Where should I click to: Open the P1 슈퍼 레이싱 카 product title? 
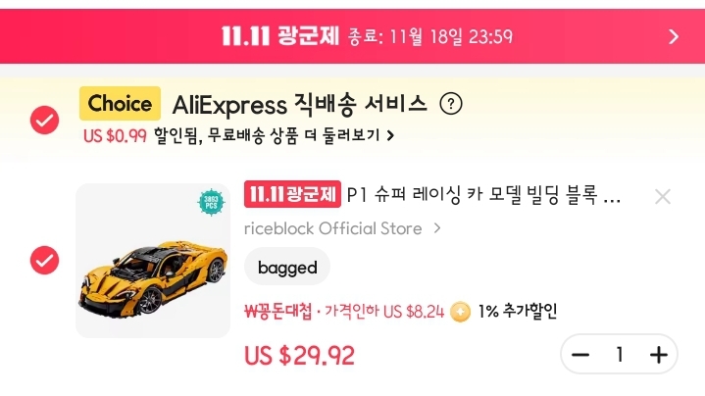point(483,195)
